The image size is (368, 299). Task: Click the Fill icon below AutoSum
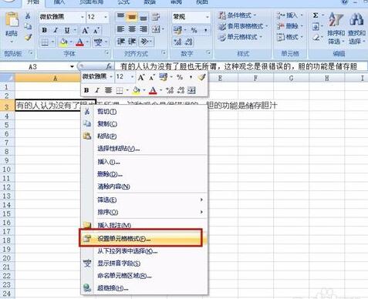(316, 26)
